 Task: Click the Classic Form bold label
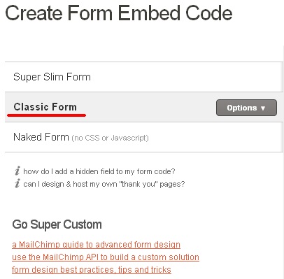45,107
